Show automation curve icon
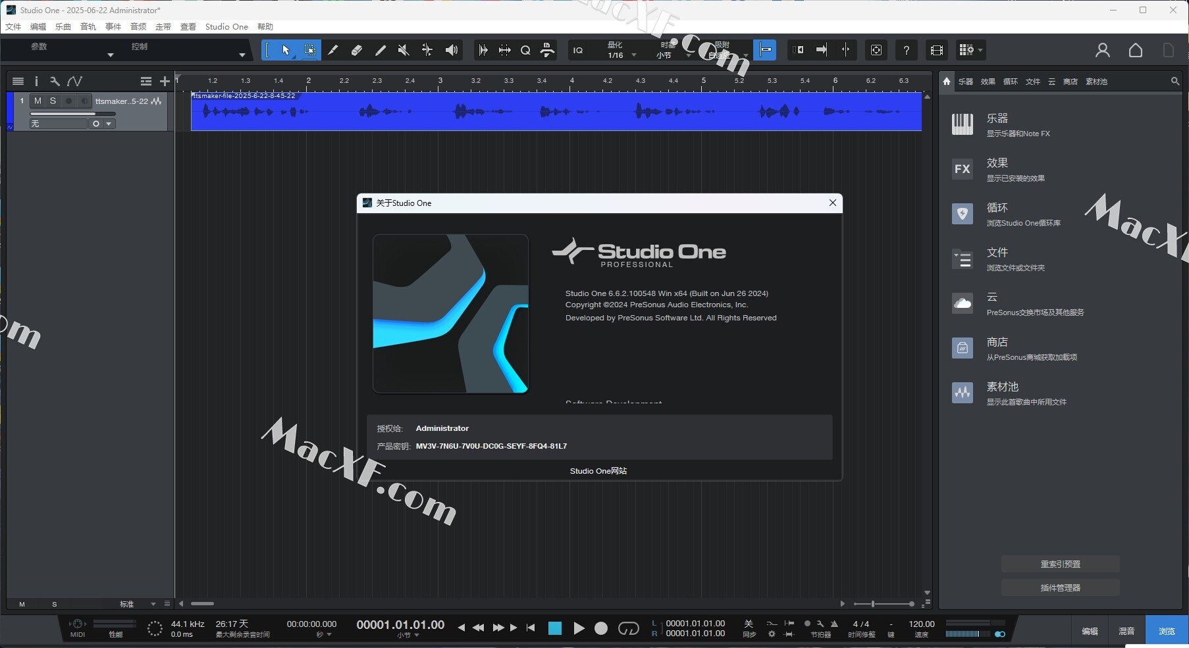 (x=74, y=81)
